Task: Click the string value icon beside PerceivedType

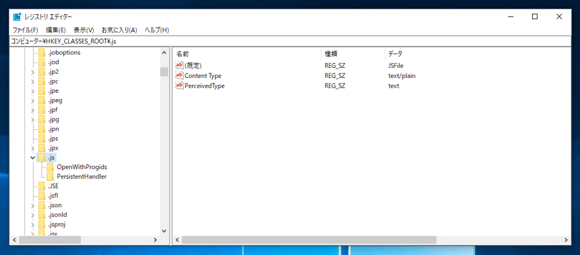Action: pyautogui.click(x=179, y=86)
